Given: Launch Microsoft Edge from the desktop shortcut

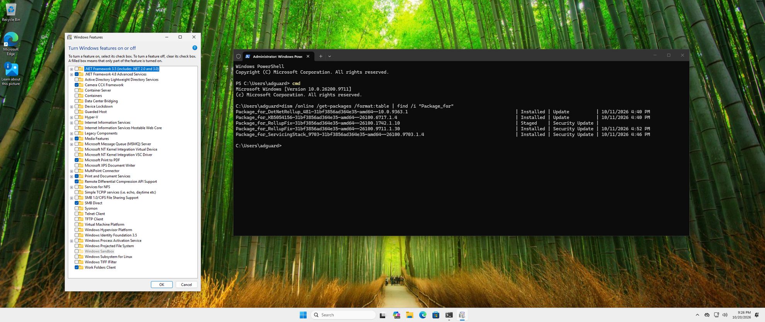Looking at the screenshot, I should click(11, 44).
